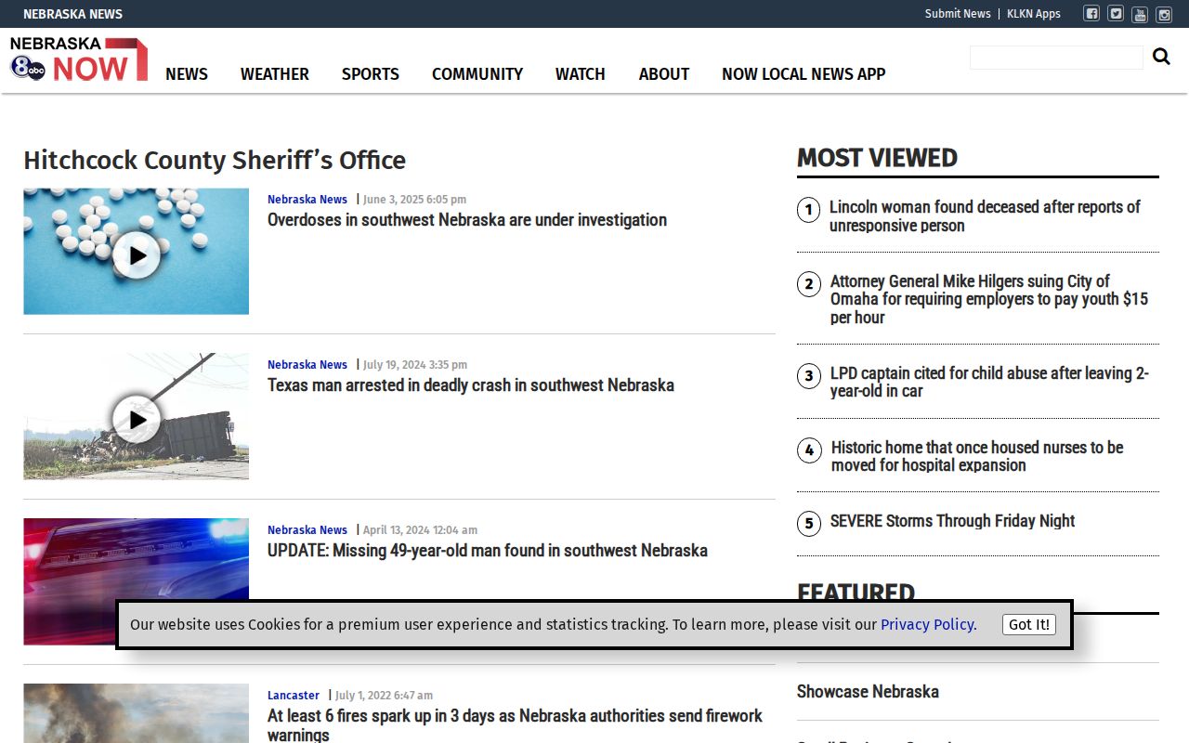Open the Privacy Policy link
1189x743 pixels.
point(929,624)
